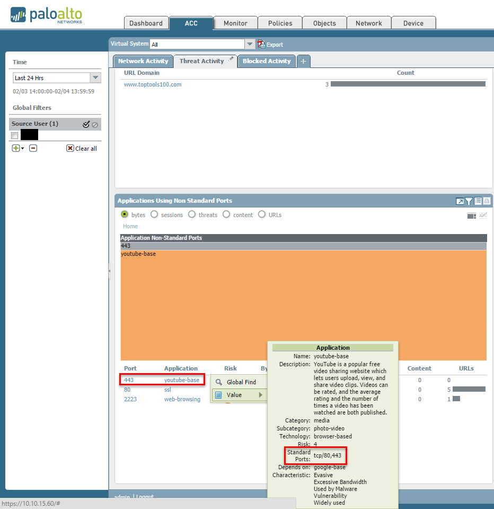Click port 2223 link in table

(x=130, y=399)
